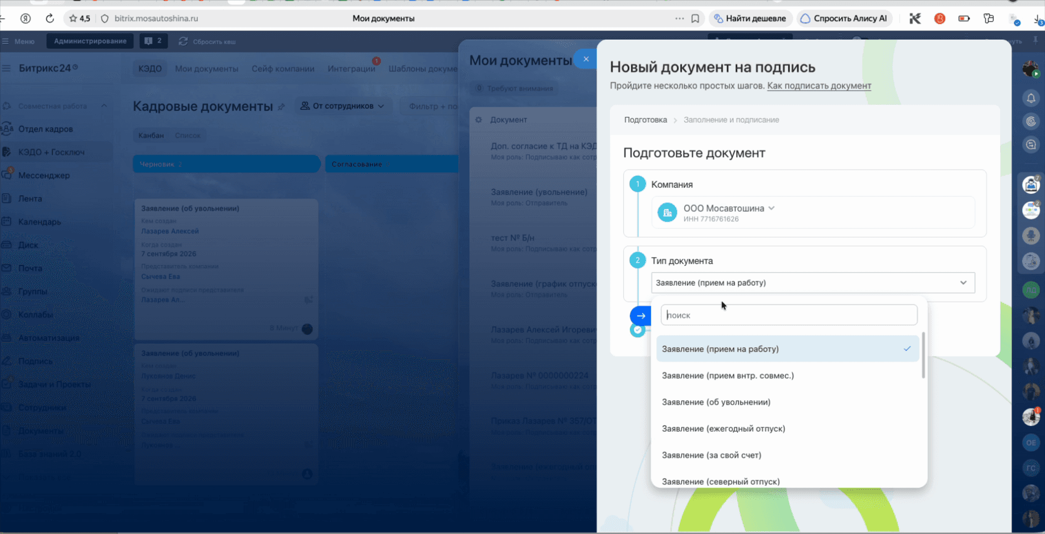Click the Черновик kanban column header
The height and width of the screenshot is (534, 1045).
click(x=226, y=164)
